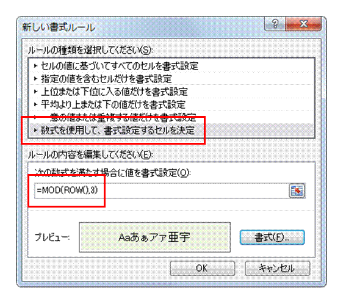This screenshot has height=304, width=346.
Task: Open the 書式(F)... format button
Action: [272, 237]
